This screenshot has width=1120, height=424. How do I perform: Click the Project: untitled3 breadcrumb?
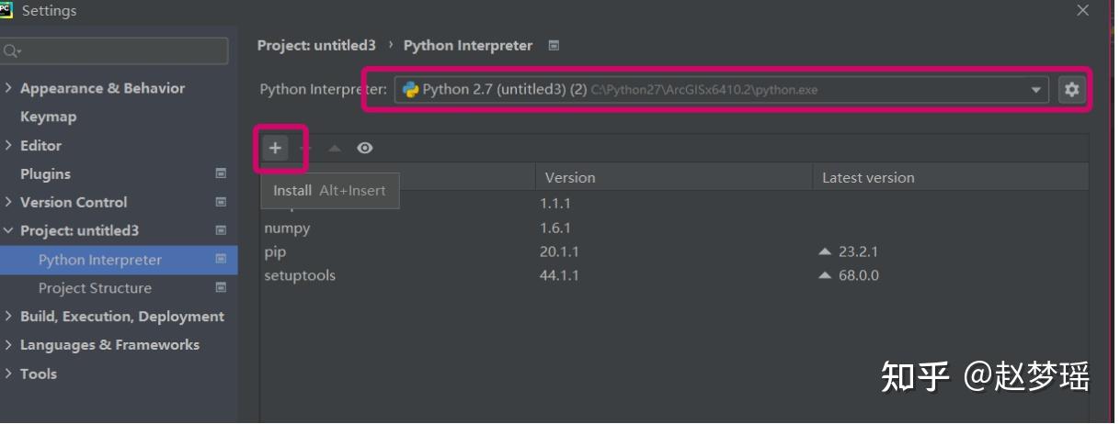(316, 45)
